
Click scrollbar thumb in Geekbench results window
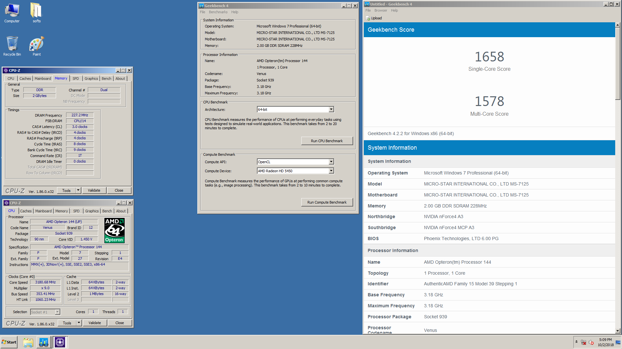point(618,64)
